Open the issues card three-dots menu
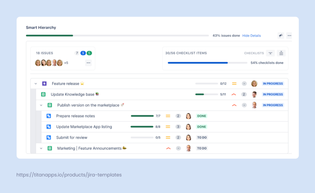Screen dimensions: 315x193 88,63
